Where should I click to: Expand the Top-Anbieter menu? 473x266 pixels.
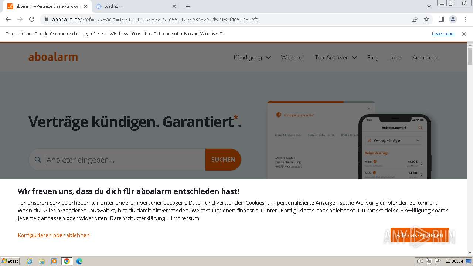336,58
